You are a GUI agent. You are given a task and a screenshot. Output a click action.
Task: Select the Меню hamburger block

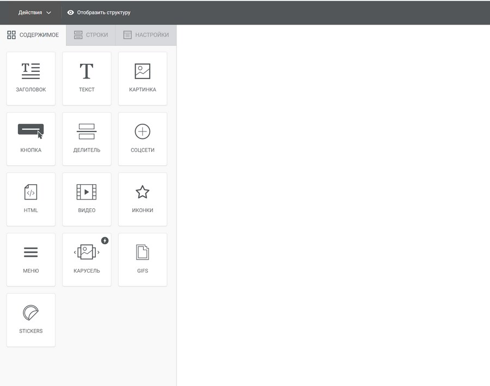pos(31,260)
